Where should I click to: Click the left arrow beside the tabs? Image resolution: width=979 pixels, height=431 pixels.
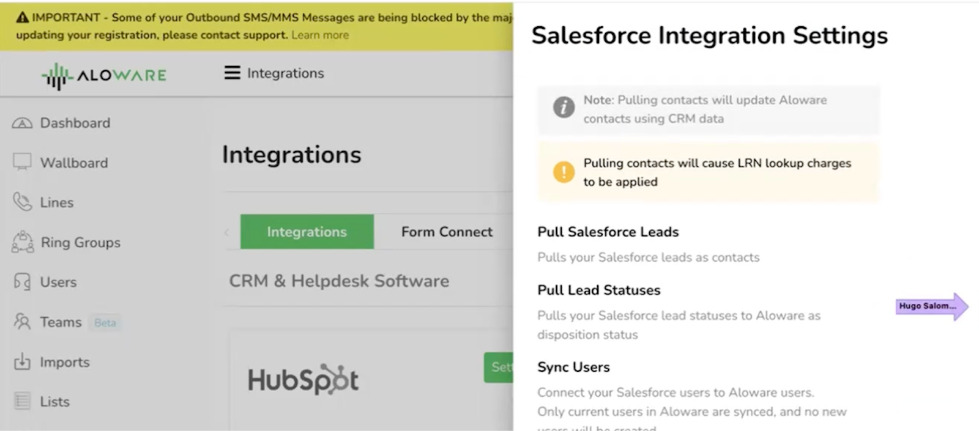227,232
